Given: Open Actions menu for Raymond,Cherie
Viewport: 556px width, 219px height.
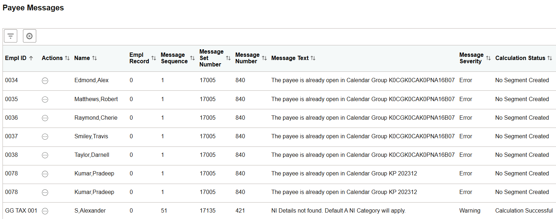Looking at the screenshot, I should 45,118.
